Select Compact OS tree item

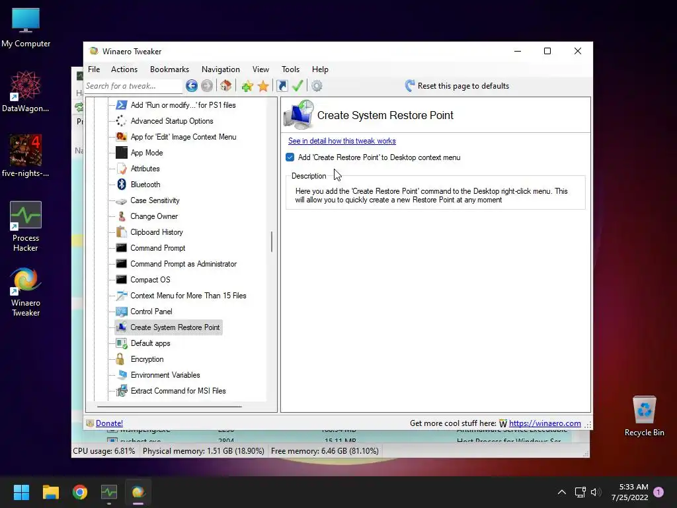coord(150,280)
